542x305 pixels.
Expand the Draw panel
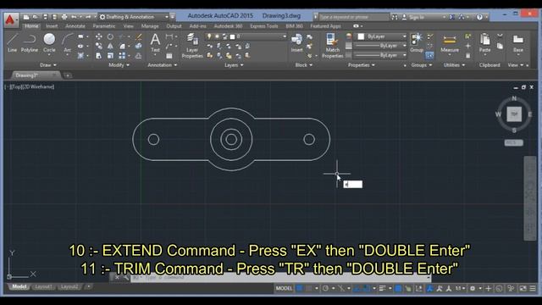click(x=48, y=64)
